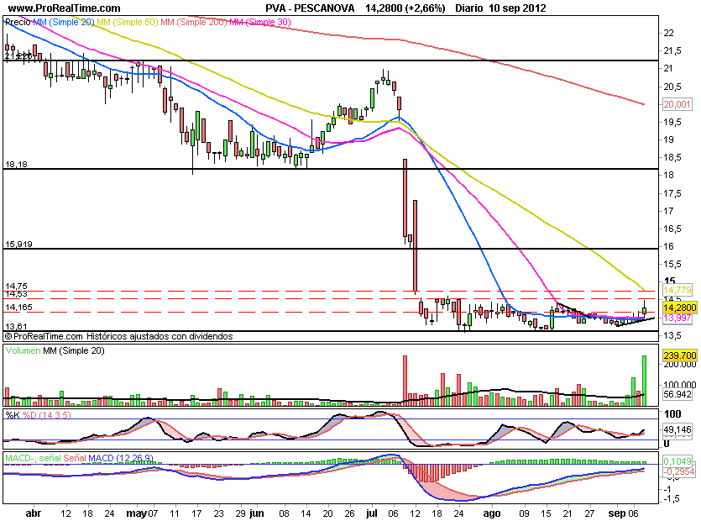
Task: Click the -0,2954 MACD signal value tag
Action: tap(677, 472)
